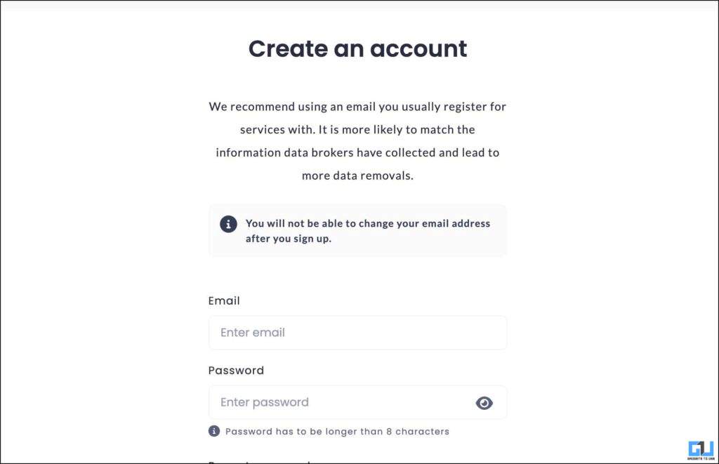
Task: Click the 'We recommend using an email' line
Action: 357,107
